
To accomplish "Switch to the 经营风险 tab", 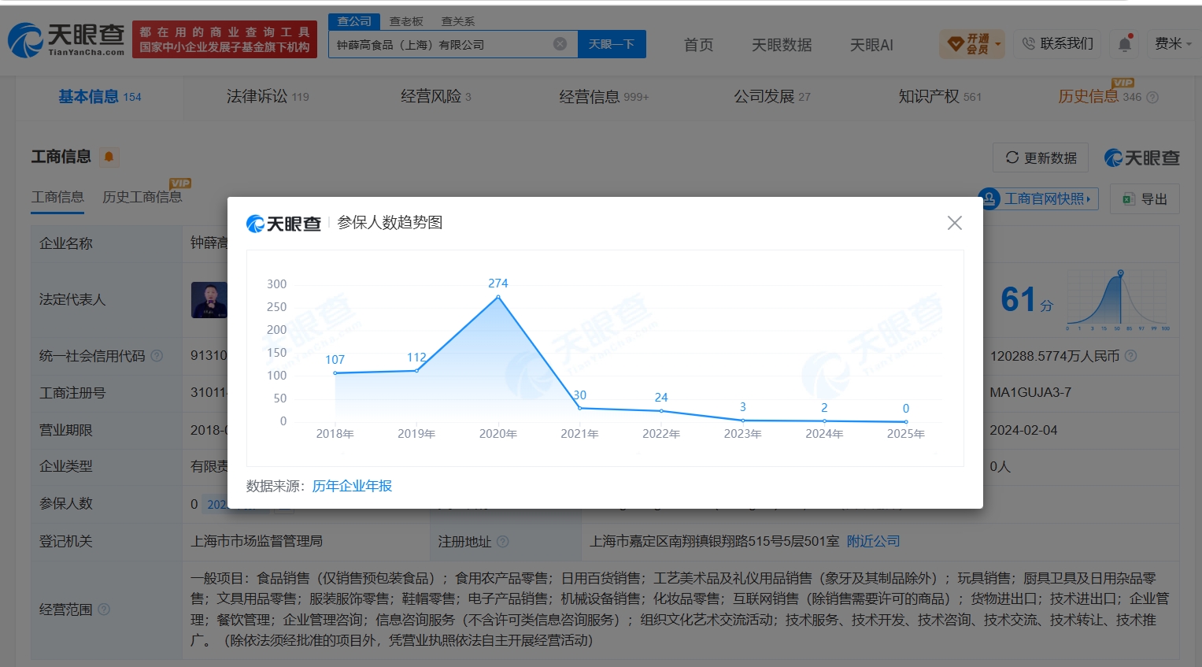I will pyautogui.click(x=436, y=97).
